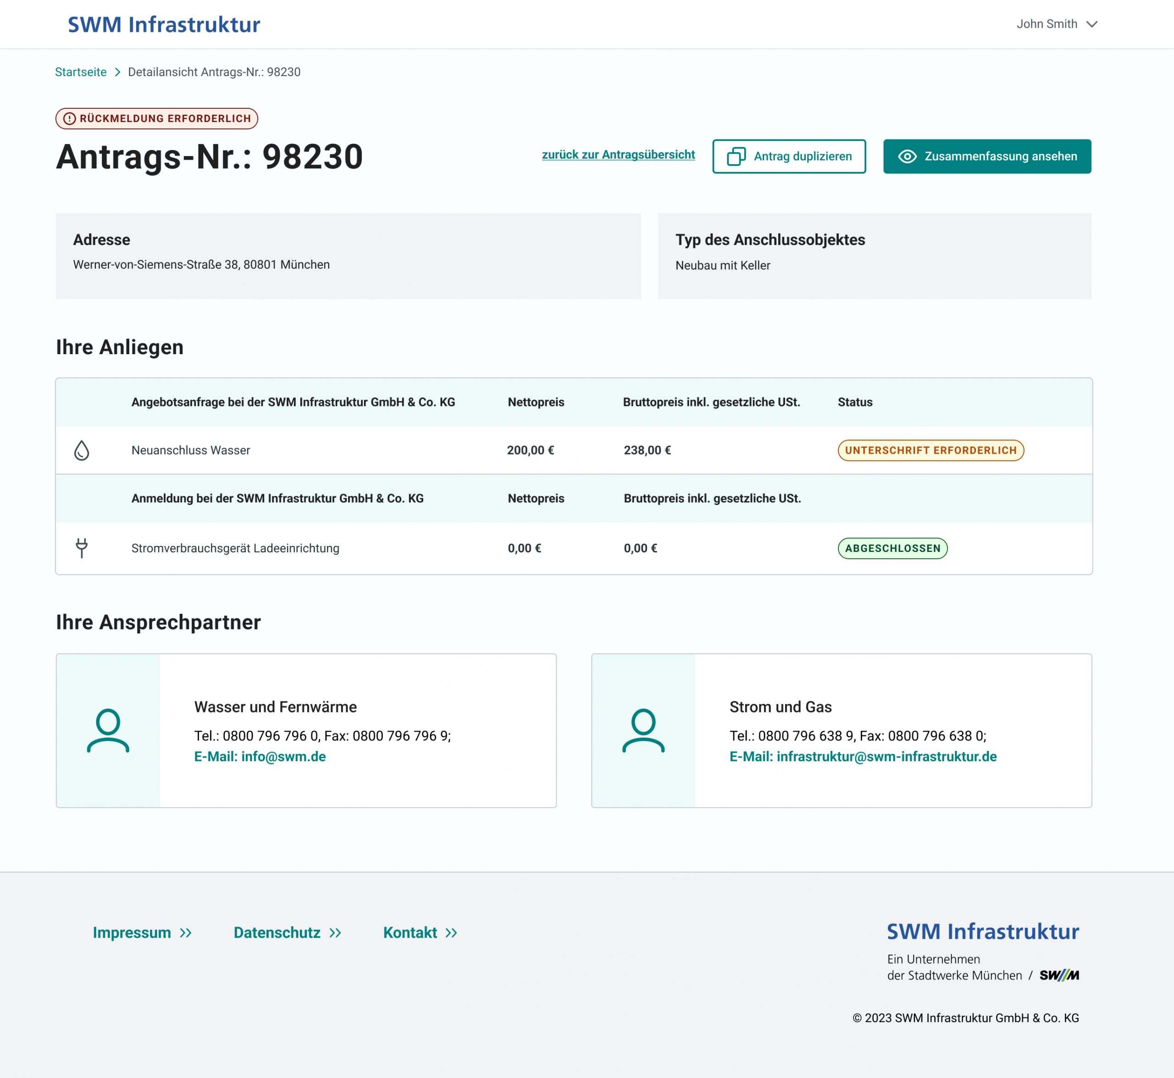Screen dimensions: 1174x1078
Task: Follow zurück zur Antragsübersicht link
Action: (618, 155)
